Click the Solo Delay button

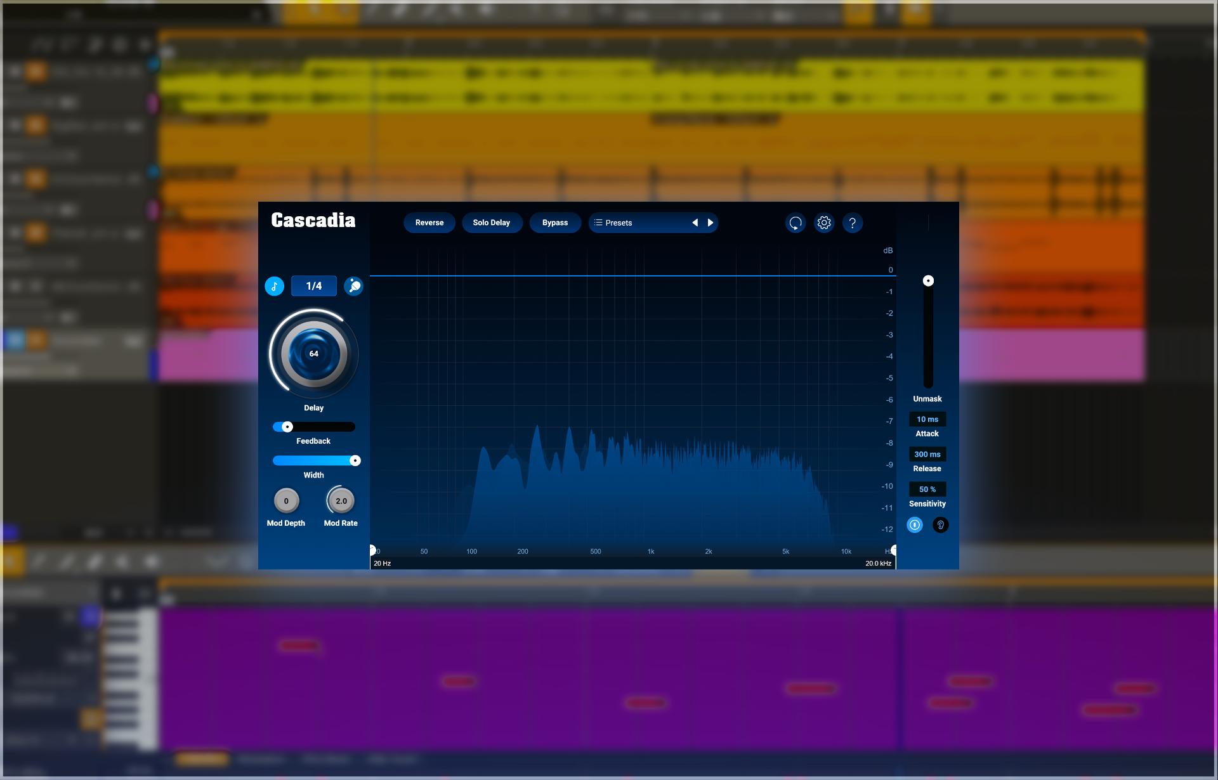(492, 223)
